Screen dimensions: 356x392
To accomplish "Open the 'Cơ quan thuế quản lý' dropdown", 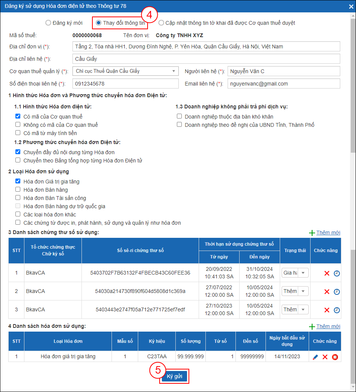I will [x=125, y=71].
